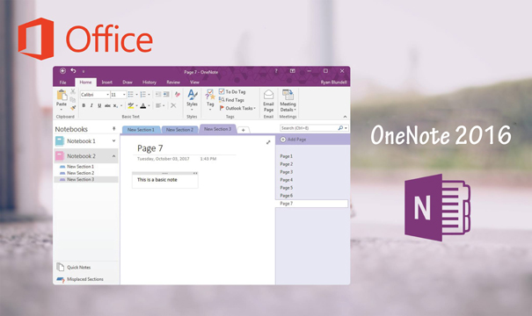Screen dimensions: 532x316
Task: Expand Notebook 1 with its chevron
Action: pyautogui.click(x=114, y=141)
